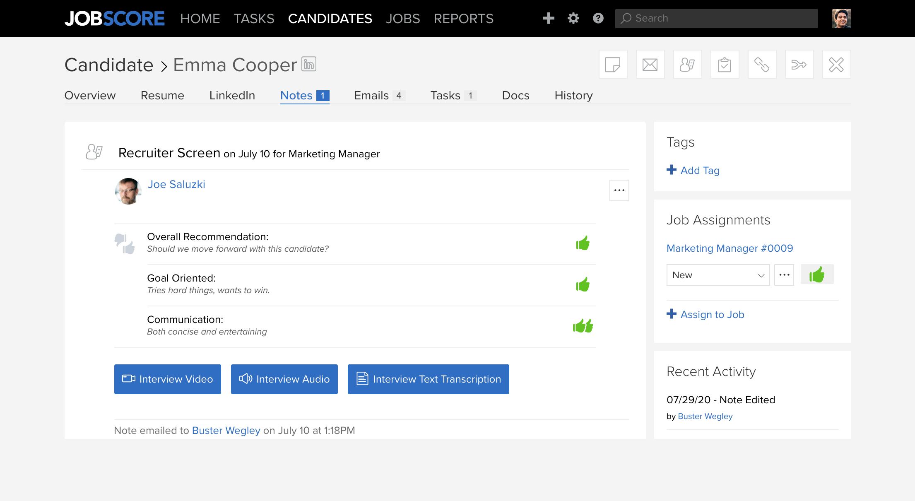This screenshot has height=501, width=915.
Task: Toggle the overall recommendation thumbs up rating
Action: [x=583, y=243]
